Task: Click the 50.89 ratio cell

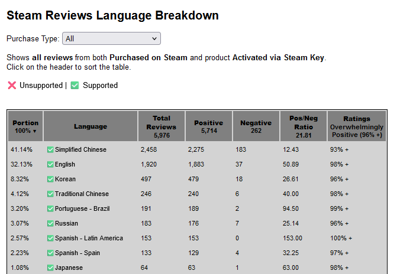Action: pyautogui.click(x=291, y=164)
